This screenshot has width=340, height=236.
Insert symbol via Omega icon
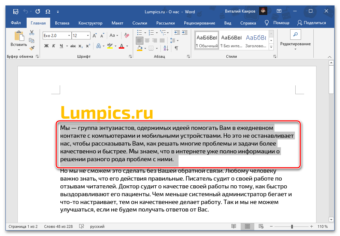coord(48,12)
